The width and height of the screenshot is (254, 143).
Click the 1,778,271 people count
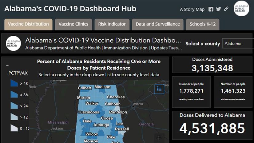[x=191, y=91]
